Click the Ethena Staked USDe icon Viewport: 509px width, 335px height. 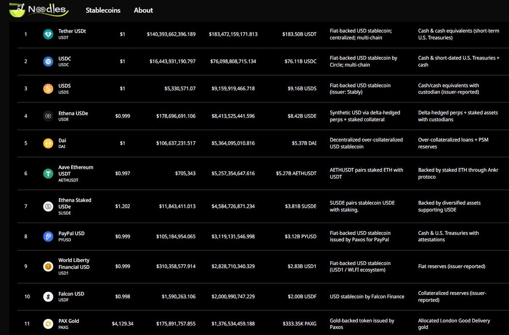coord(48,207)
